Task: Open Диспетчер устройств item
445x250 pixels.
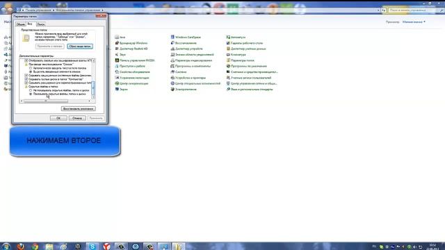Action: tap(186, 49)
